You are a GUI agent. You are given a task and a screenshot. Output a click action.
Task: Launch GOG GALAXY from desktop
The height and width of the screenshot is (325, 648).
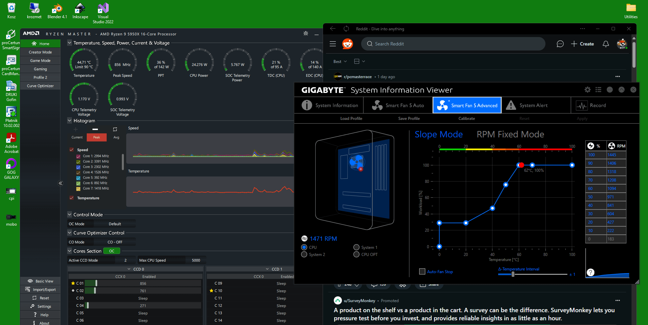click(x=11, y=169)
